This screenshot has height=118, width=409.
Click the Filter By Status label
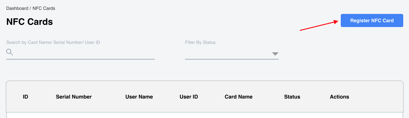(x=200, y=42)
